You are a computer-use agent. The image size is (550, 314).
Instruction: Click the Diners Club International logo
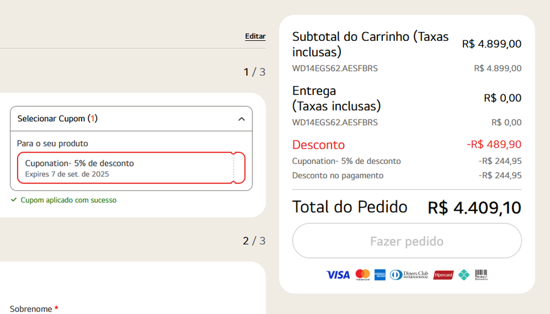point(409,275)
